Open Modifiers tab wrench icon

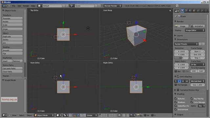[x=202, y=11]
